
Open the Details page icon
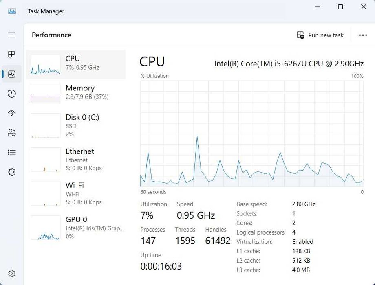tap(12, 152)
